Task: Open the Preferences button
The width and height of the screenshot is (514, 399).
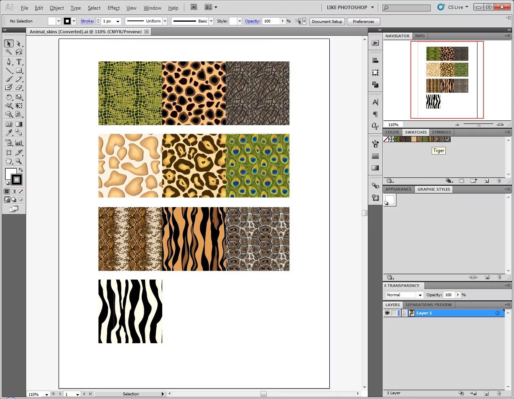Action: [363, 21]
